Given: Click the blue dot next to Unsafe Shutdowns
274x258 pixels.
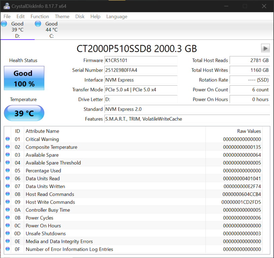Looking at the screenshot, I should 8,233.
